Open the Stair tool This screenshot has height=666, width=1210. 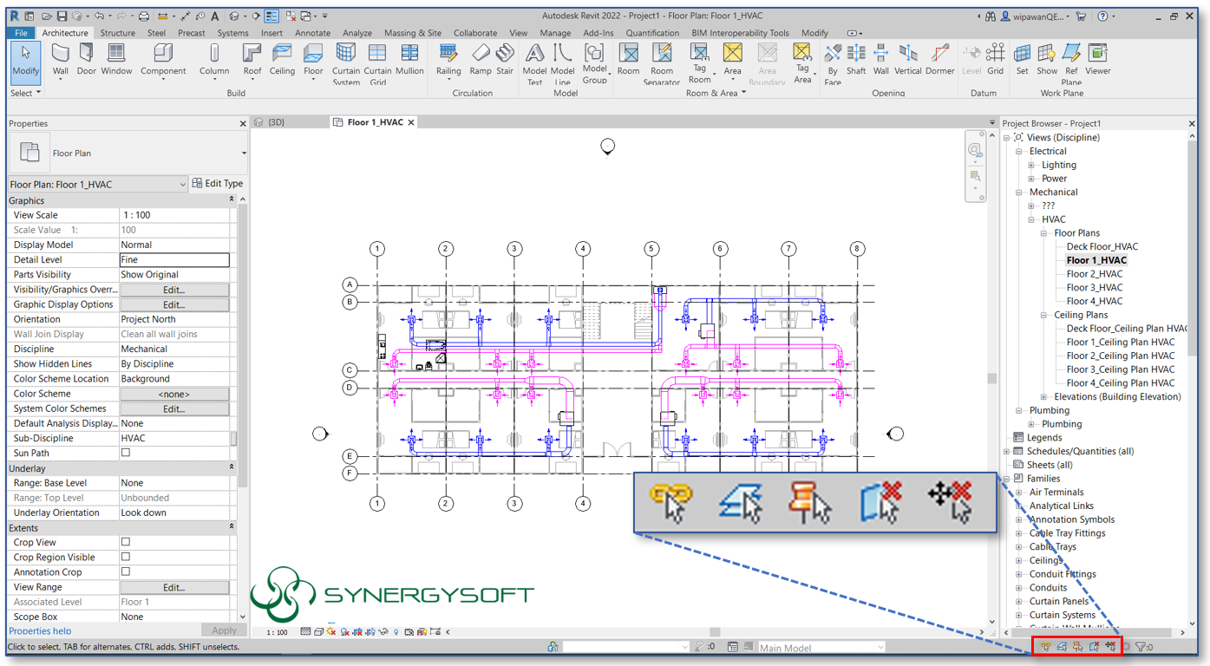[x=505, y=61]
